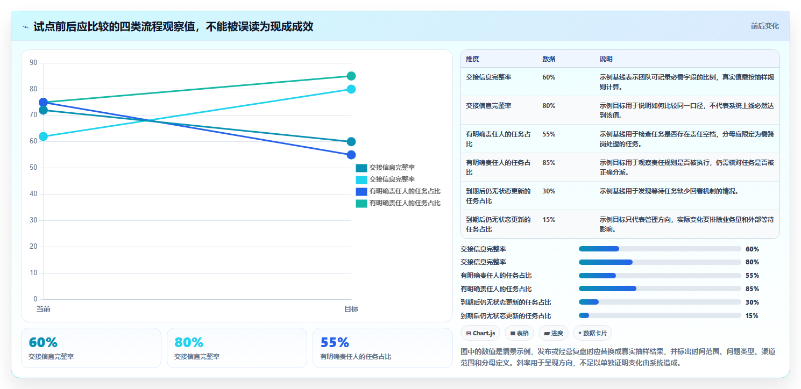Click description starting 示例基线用于检查任务是否存在责任空档
This screenshot has width=801, height=389.
point(687,139)
